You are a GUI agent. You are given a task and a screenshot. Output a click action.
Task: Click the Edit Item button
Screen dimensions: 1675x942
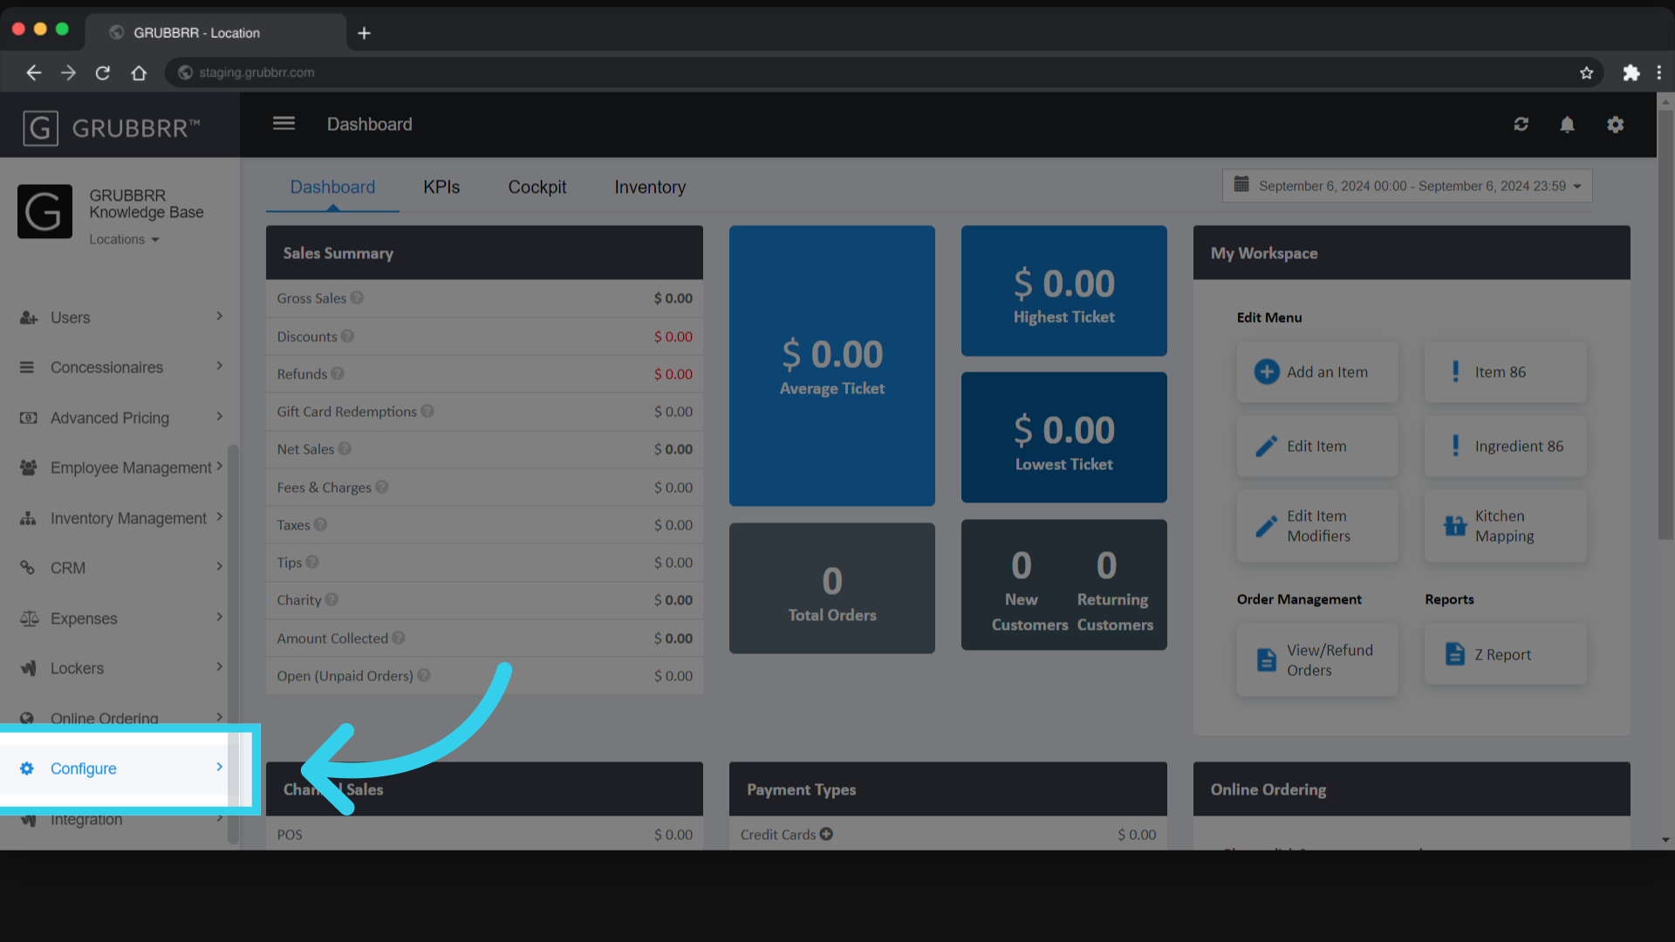point(1317,446)
